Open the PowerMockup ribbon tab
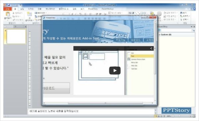This screenshot has height=121, width=199. pos(107,9)
